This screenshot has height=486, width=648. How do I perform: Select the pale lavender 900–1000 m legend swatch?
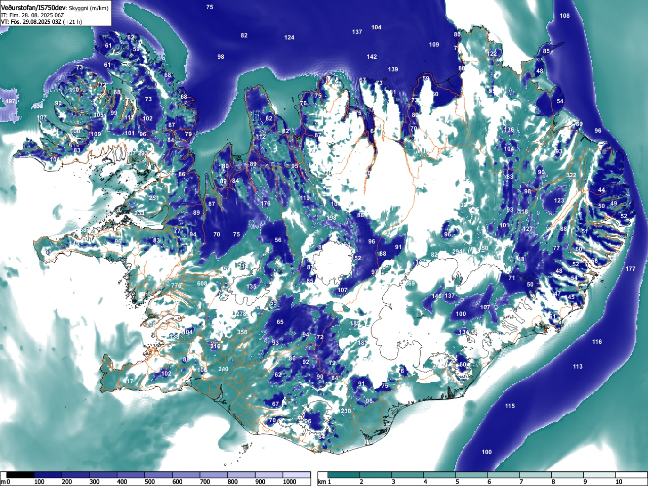pyautogui.click(x=269, y=475)
